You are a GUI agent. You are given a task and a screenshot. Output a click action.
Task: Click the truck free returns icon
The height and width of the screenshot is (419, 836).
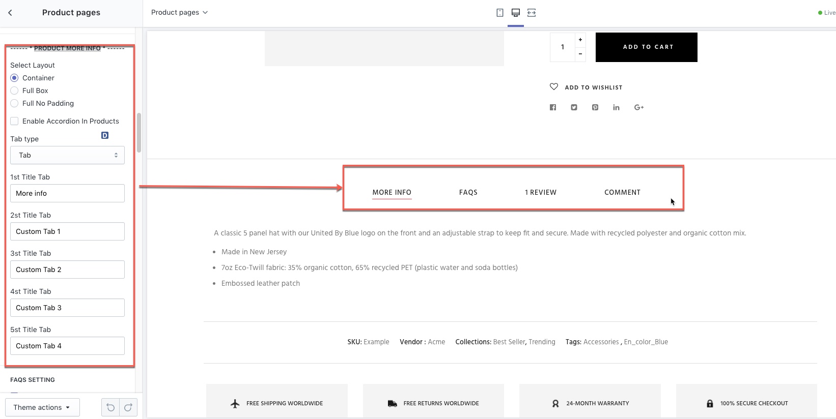coord(392,403)
